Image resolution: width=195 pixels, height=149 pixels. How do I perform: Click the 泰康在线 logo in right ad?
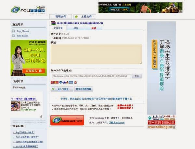pos(156,118)
